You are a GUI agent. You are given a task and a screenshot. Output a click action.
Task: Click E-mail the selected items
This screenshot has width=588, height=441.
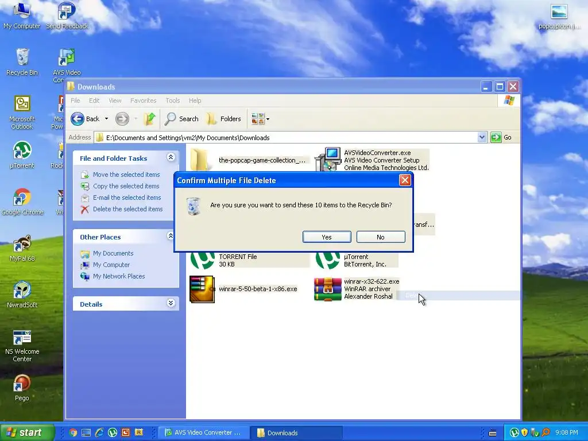[x=127, y=198]
